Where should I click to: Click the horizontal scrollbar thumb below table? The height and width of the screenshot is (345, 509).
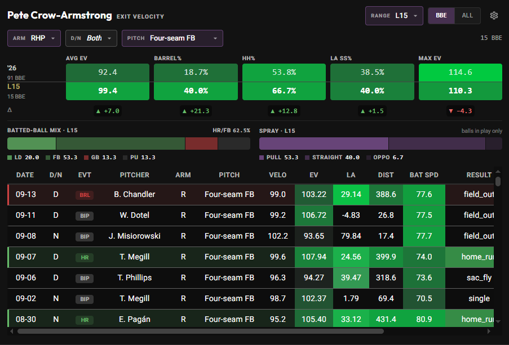201,331
